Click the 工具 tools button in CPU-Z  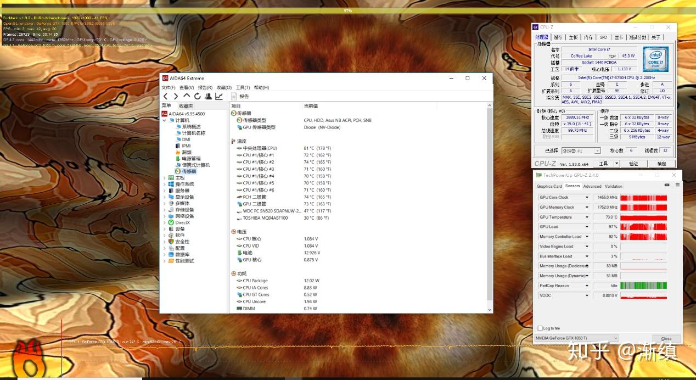[604, 164]
